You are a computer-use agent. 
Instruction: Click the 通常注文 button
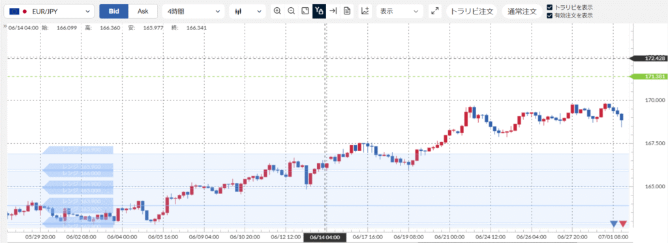pos(522,12)
